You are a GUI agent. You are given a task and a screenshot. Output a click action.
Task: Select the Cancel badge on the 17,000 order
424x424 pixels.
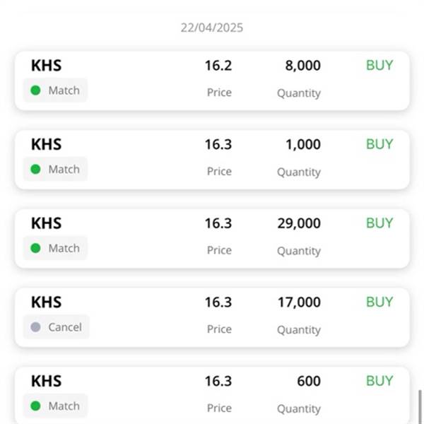[57, 327]
